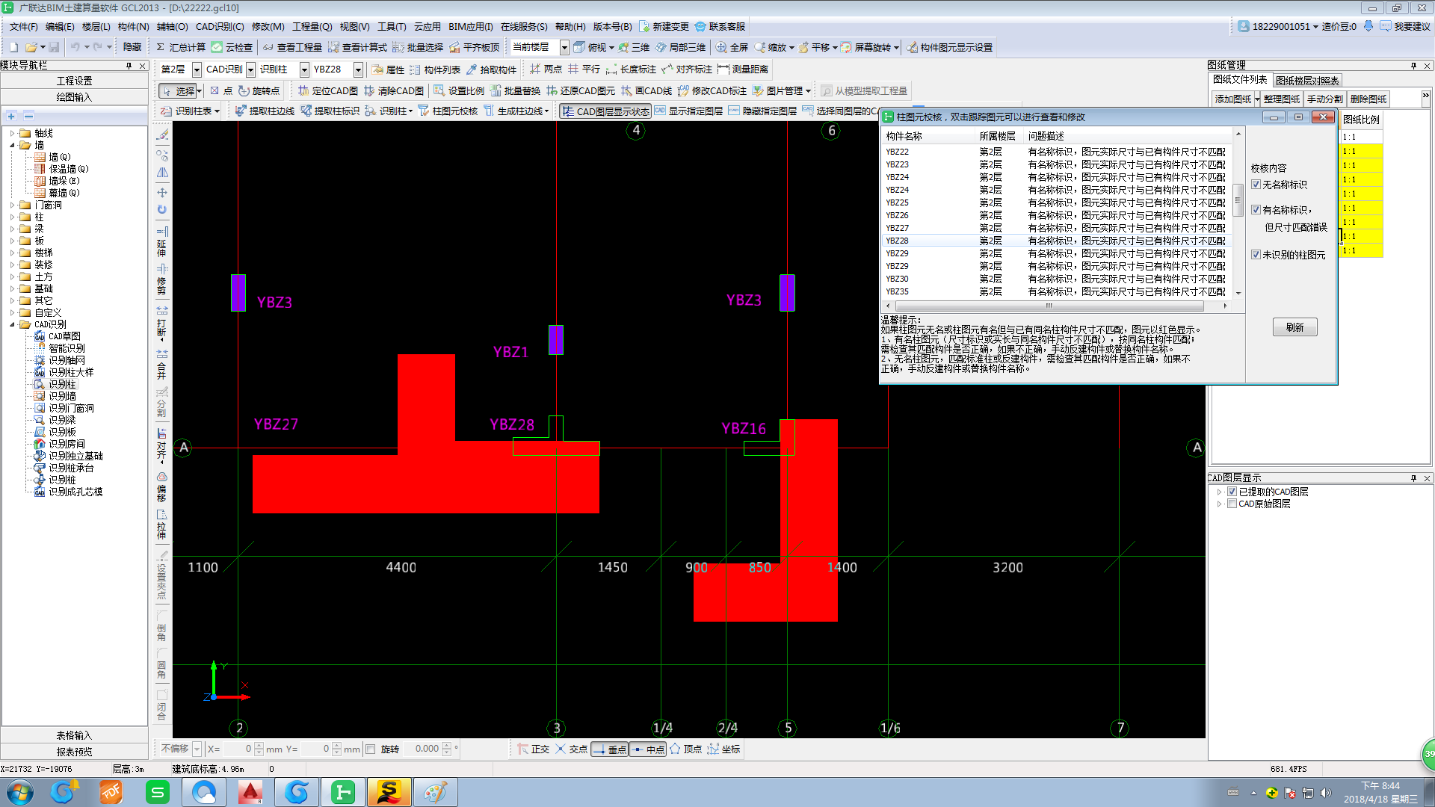Open 查看计算式 formula viewer
Viewport: 1435px width, 807px height.
coord(357,47)
